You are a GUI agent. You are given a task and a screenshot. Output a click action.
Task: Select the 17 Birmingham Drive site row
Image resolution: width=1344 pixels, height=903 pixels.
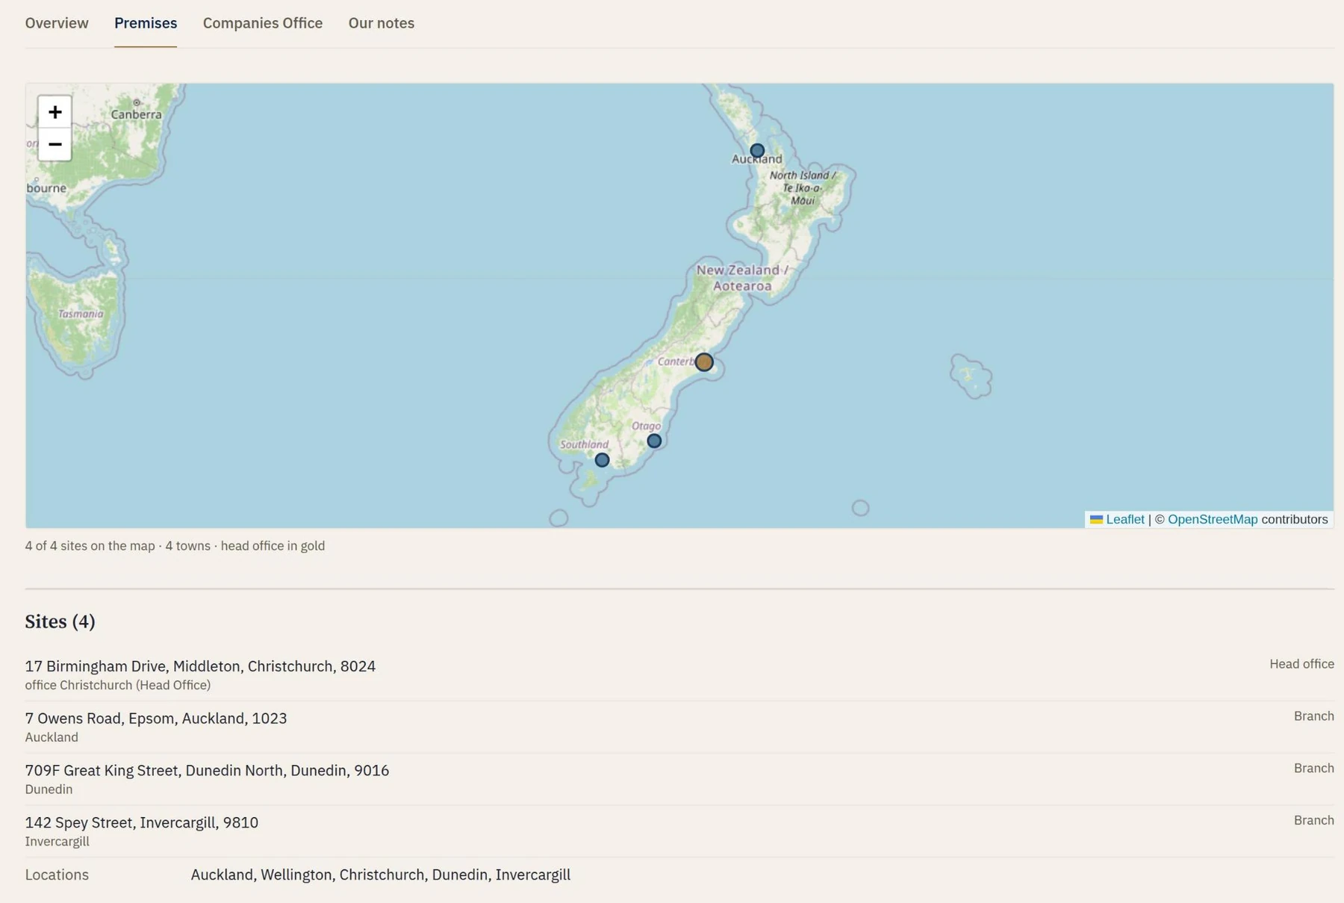679,674
